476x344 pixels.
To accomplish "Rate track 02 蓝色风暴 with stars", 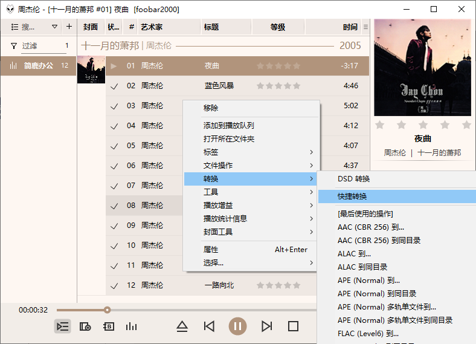I will coord(278,86).
